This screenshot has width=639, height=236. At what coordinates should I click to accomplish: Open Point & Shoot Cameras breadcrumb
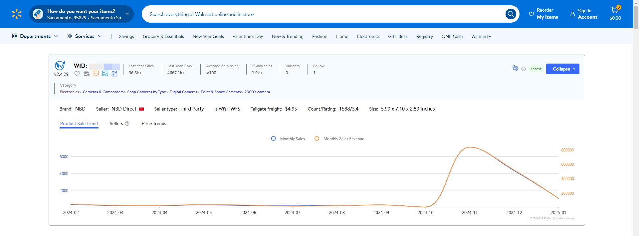tap(221, 92)
